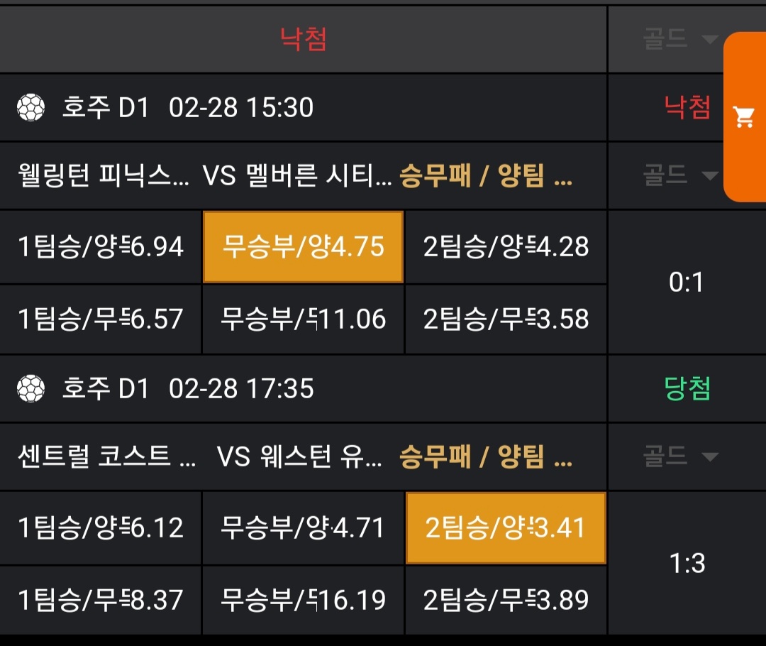Select highlighted 무승부/양 4.75 odds
Viewport: 766px width, 646px height.
pyautogui.click(x=303, y=247)
